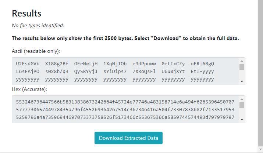Click the 'No file types identified.' message
The height and width of the screenshot is (153, 263).
pos(38,25)
